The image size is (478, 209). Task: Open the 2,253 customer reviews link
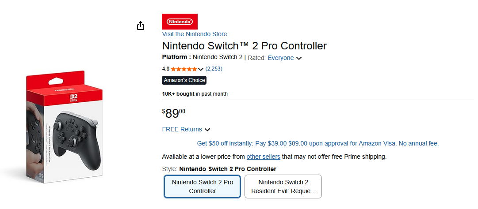pos(214,69)
